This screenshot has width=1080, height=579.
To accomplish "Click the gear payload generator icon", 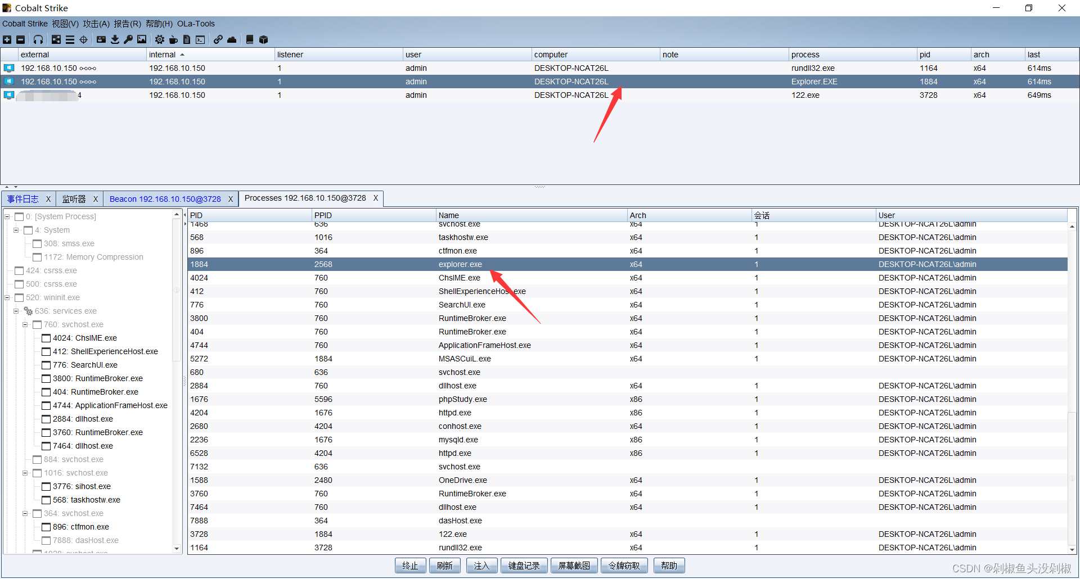I will click(x=160, y=39).
